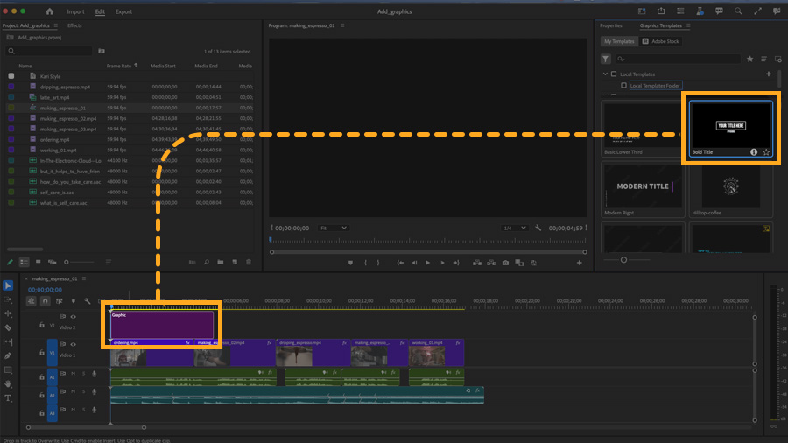
Task: Lock the Video 1 track
Action: click(x=42, y=353)
